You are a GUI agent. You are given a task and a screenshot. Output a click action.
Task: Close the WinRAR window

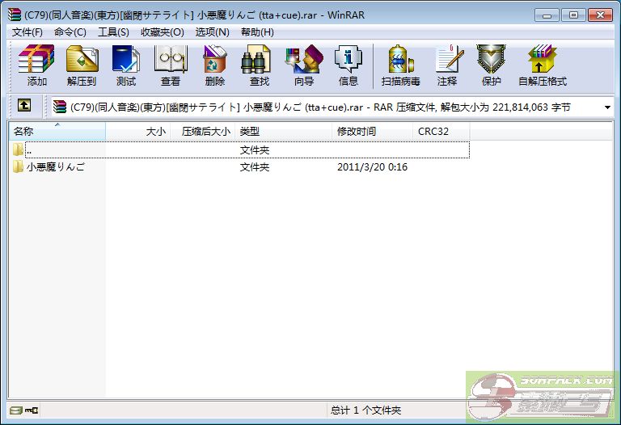pos(601,15)
